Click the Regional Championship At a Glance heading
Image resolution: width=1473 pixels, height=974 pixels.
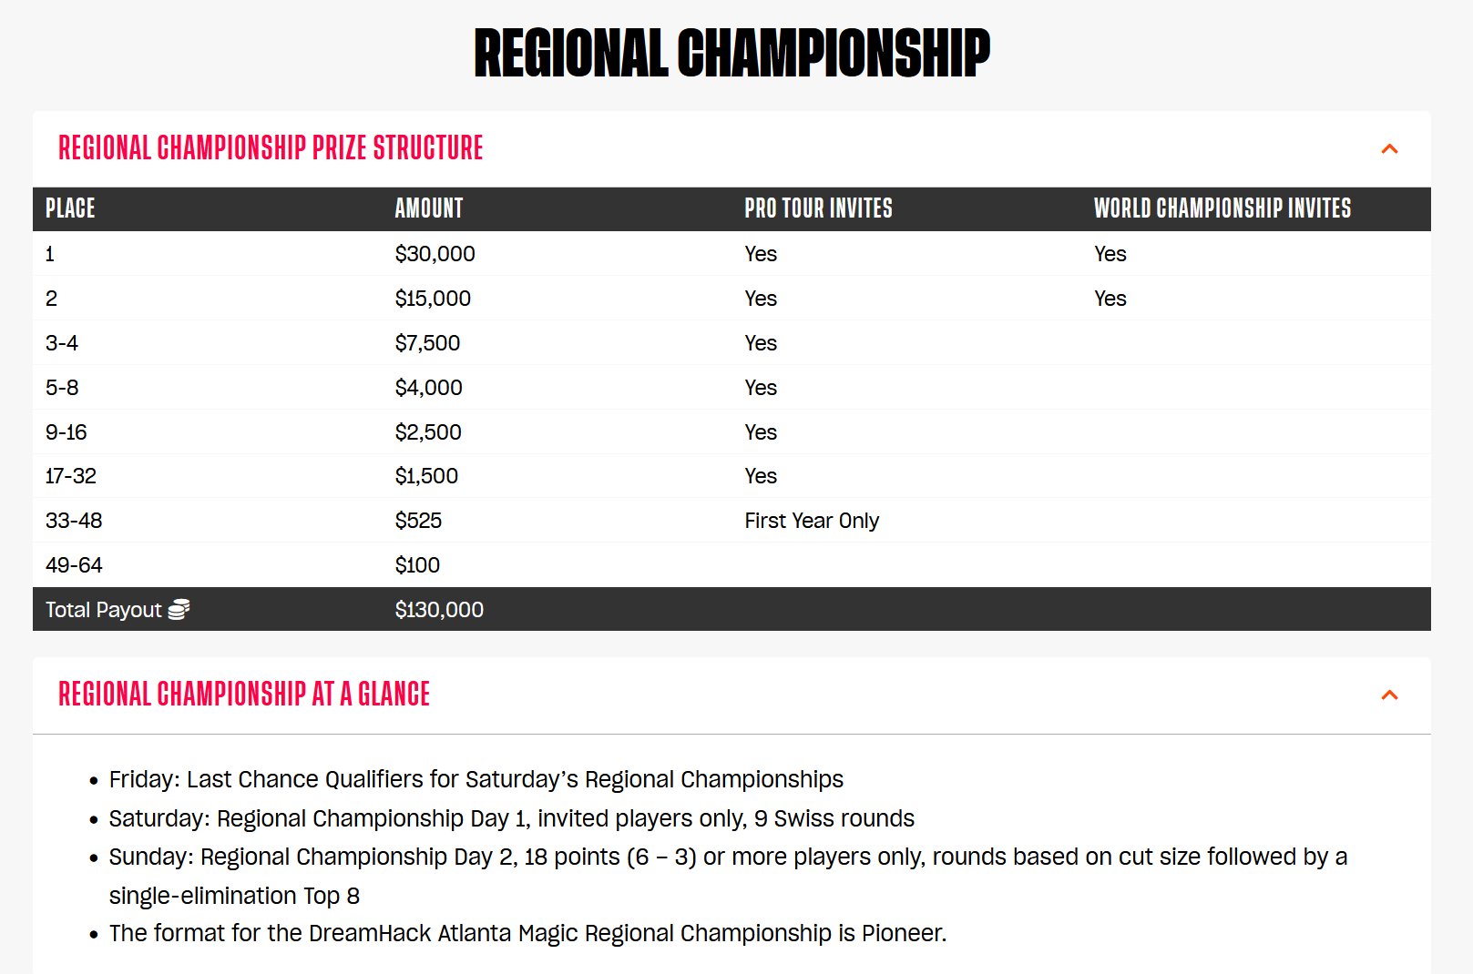(243, 695)
